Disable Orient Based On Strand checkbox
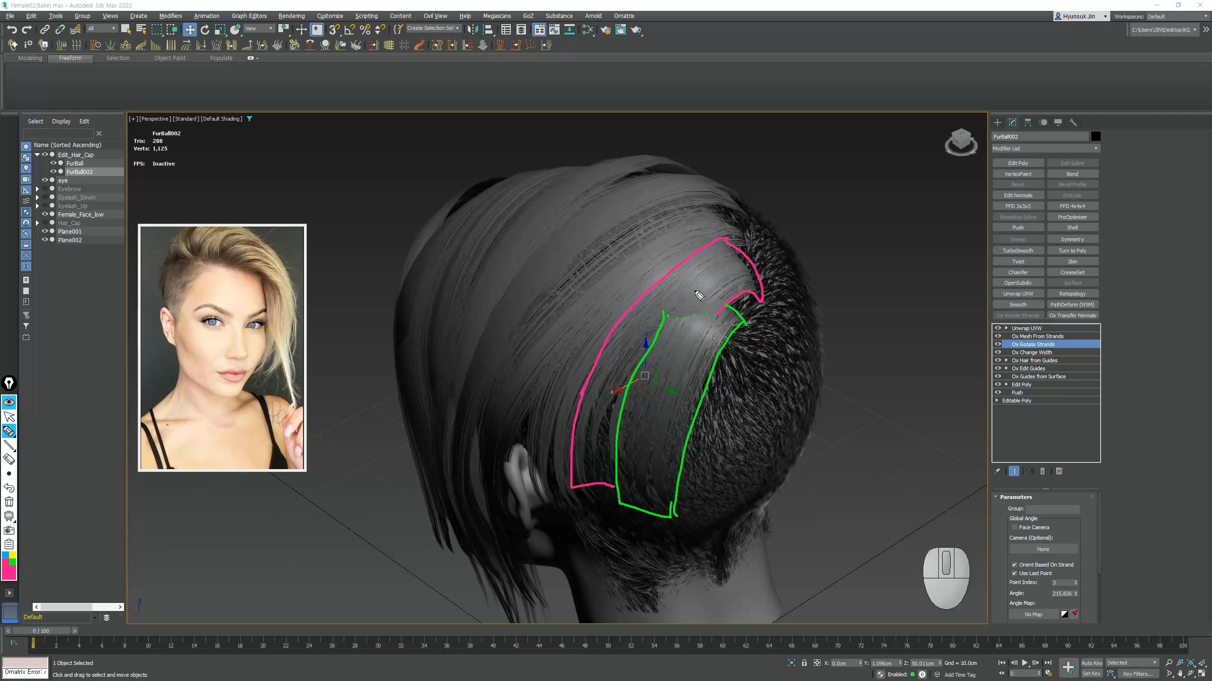Image resolution: width=1212 pixels, height=681 pixels. pos(1015,565)
